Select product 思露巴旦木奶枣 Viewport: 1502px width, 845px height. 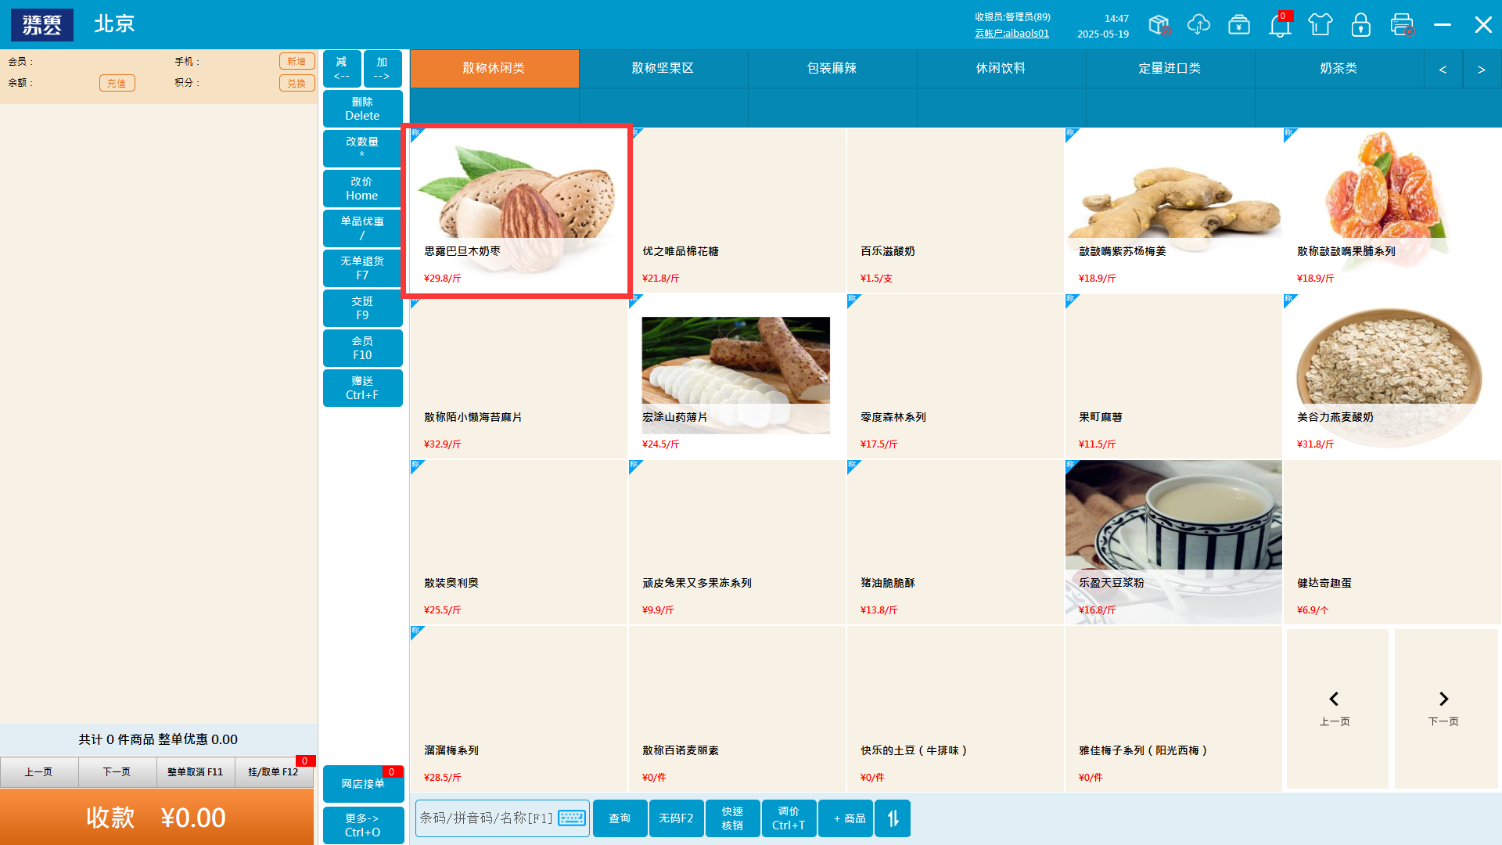pos(518,210)
